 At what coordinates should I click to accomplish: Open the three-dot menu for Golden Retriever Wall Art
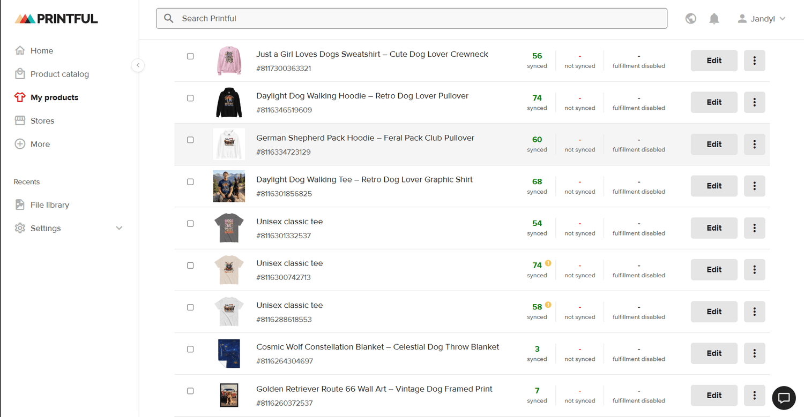point(754,395)
